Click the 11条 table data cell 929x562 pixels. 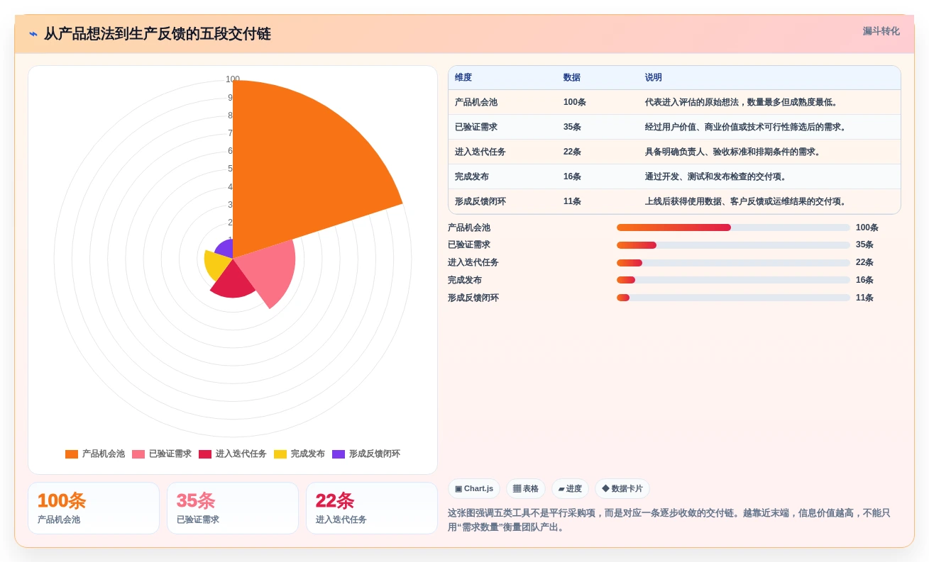click(573, 201)
